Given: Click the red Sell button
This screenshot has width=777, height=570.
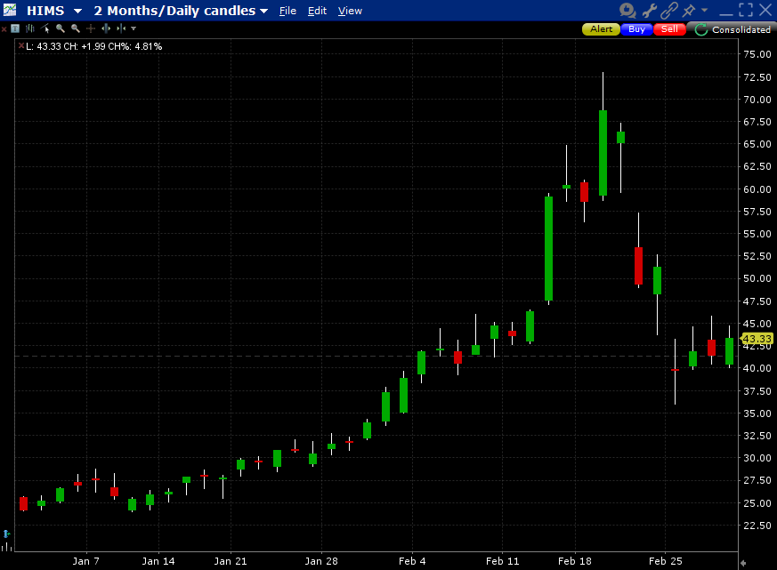Looking at the screenshot, I should pyautogui.click(x=669, y=29).
